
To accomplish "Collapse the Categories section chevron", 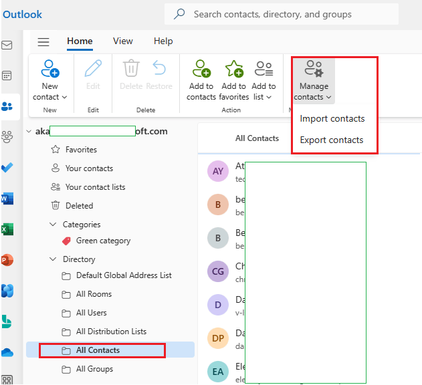I will point(53,224).
